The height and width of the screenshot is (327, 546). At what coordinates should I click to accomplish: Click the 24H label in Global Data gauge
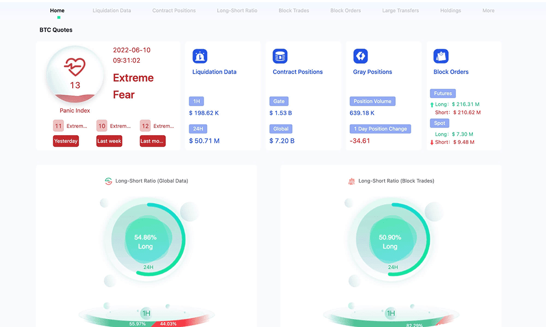point(149,267)
